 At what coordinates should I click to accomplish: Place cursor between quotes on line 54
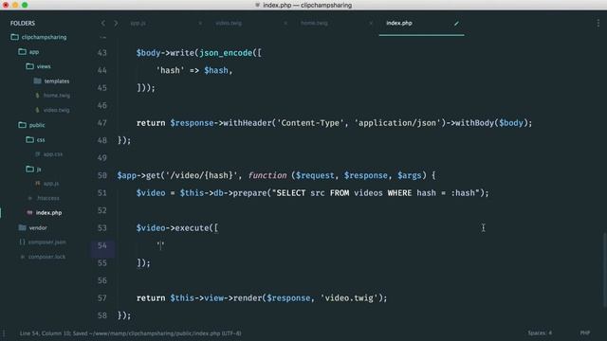(160, 245)
